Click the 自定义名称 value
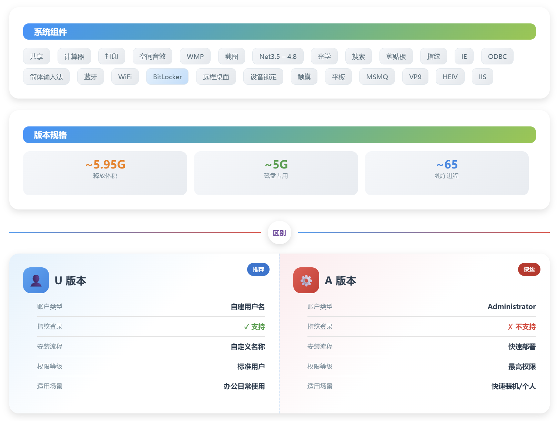 pyautogui.click(x=248, y=347)
